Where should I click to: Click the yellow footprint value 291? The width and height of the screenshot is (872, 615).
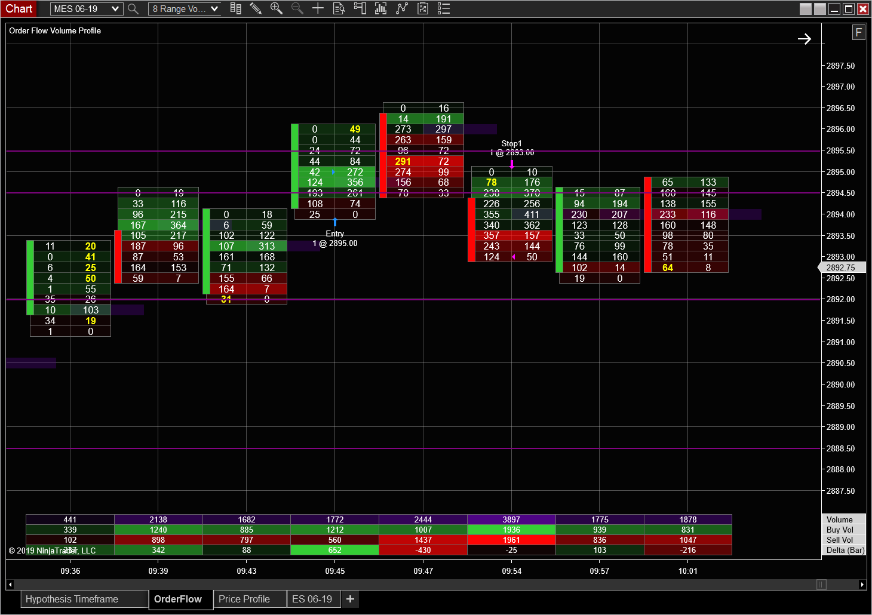pyautogui.click(x=403, y=161)
